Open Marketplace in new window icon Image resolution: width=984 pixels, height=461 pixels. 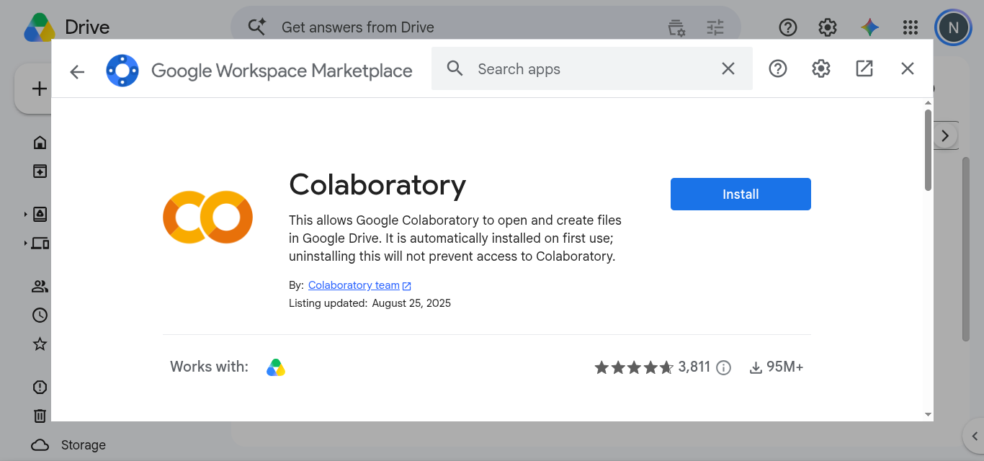(x=864, y=68)
